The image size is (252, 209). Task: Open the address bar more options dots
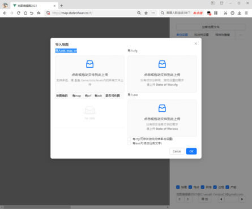coord(153,13)
